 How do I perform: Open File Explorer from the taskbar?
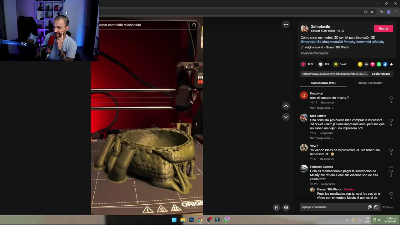(183, 220)
